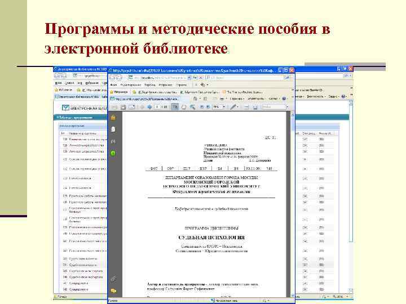
Task: Click the back window scrollbar up arrow
Action: [x=351, y=103]
